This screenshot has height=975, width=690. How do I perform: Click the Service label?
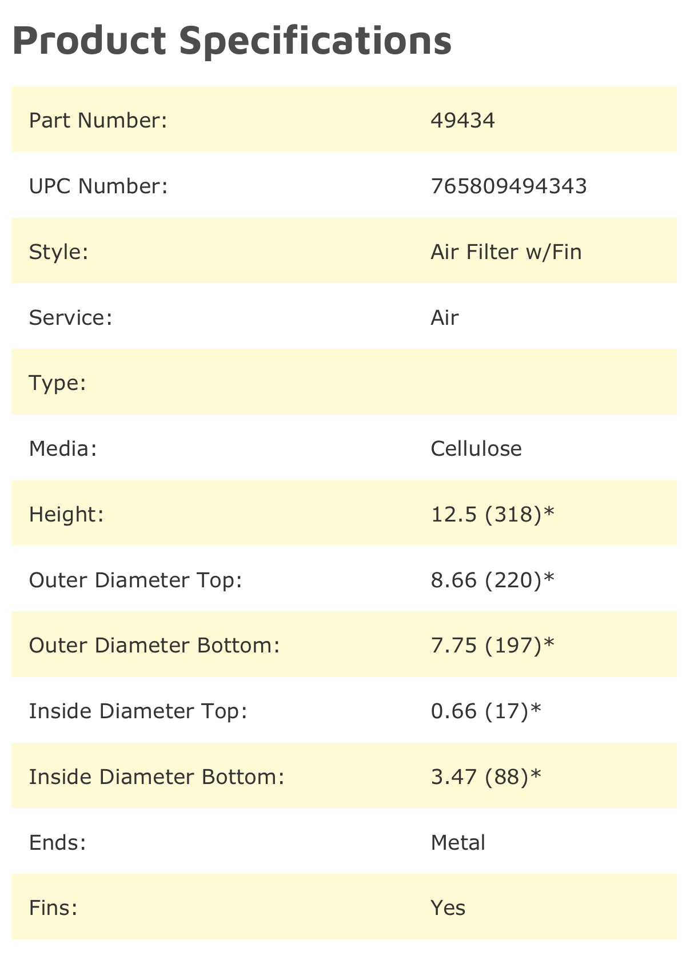(x=70, y=318)
